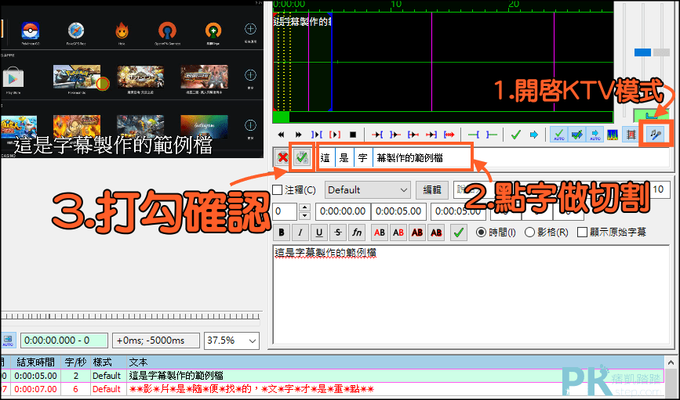Click the 結束時間 column header
Screen dimensions: 680x400
tap(36, 362)
